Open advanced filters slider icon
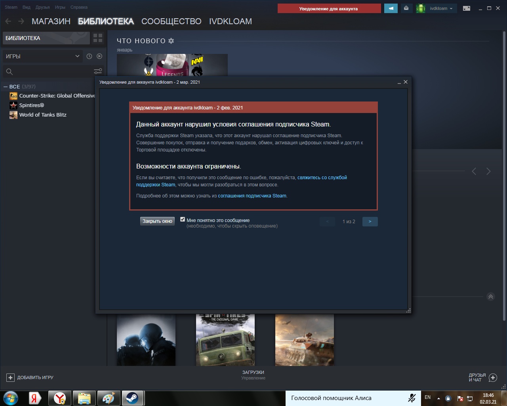Viewport: 507px width, 406px height. [98, 71]
